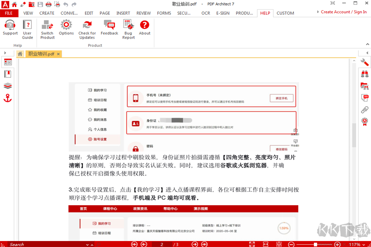Click the Save floppy disk icon
371x247 pixels.
[40, 4]
